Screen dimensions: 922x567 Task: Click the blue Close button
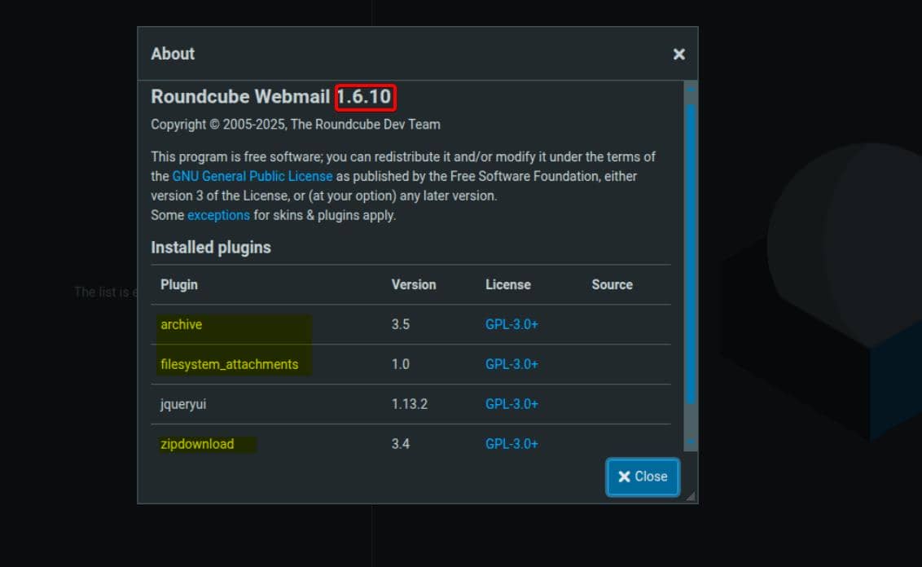(643, 477)
